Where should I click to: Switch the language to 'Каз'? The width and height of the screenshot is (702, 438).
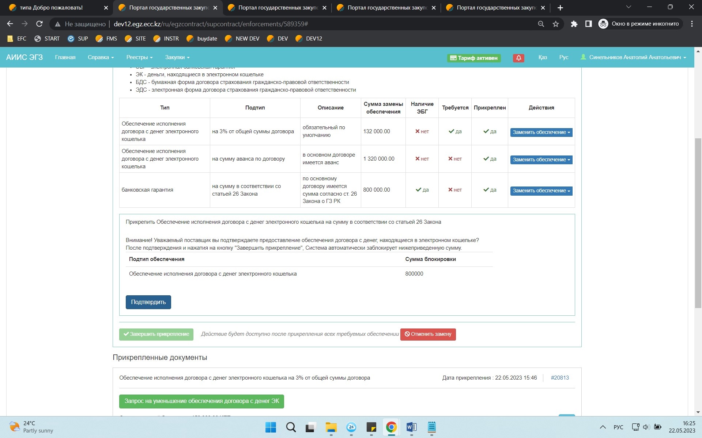543,57
